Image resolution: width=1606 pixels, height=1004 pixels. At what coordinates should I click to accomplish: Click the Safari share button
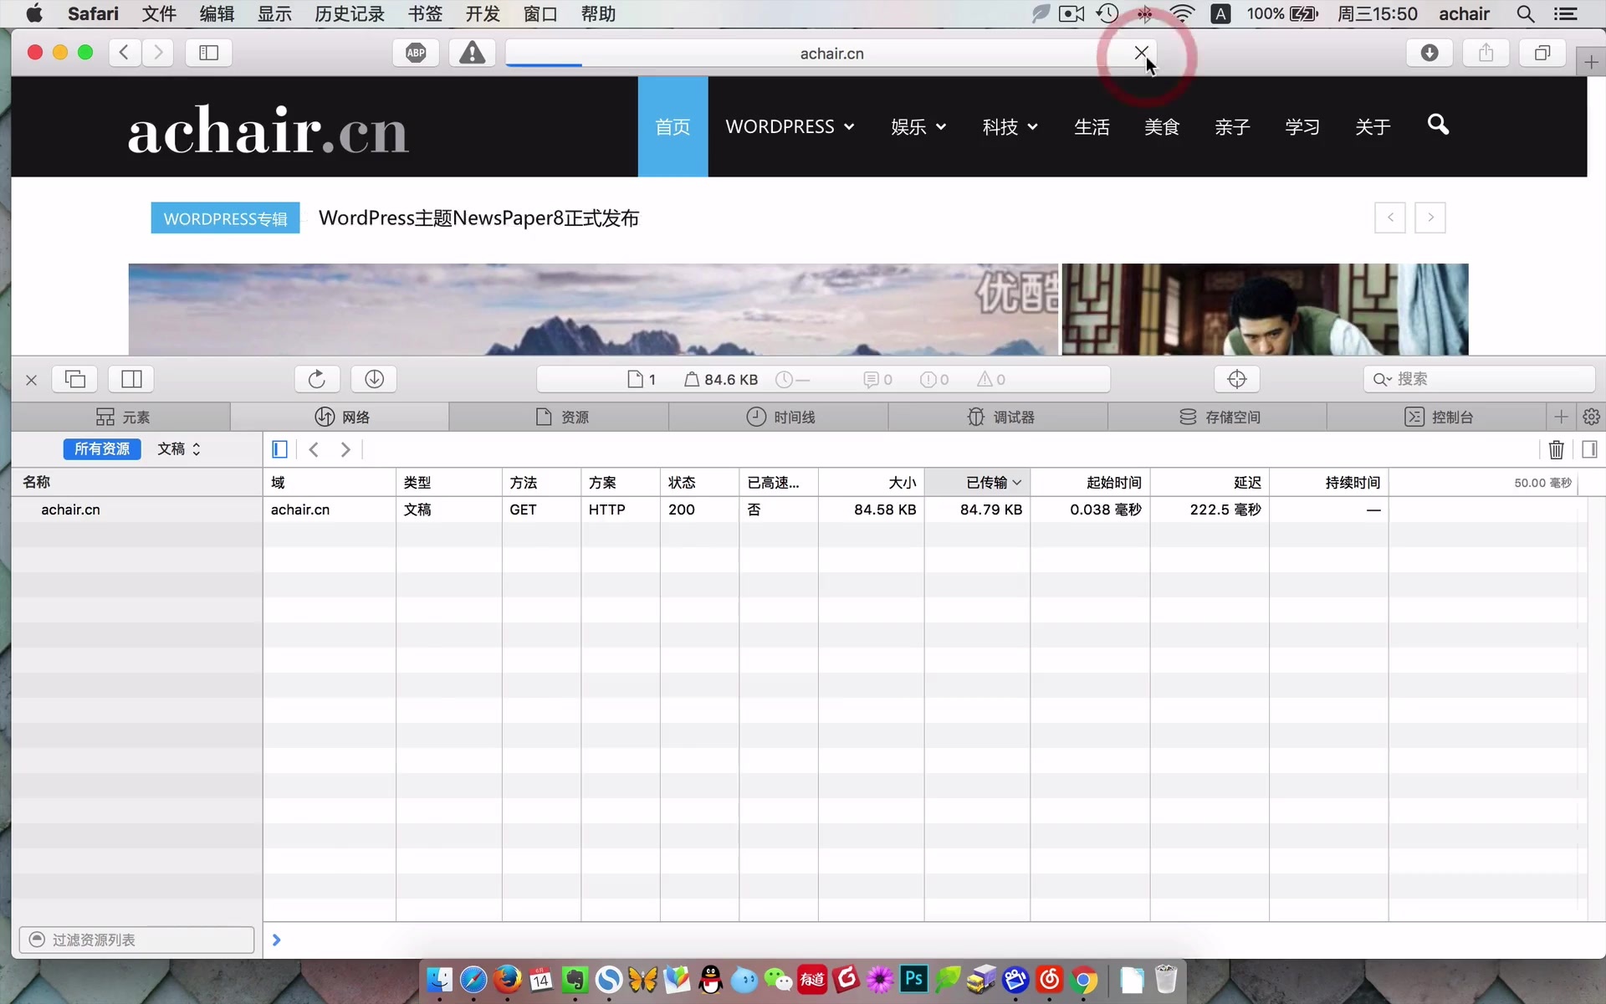point(1486,53)
